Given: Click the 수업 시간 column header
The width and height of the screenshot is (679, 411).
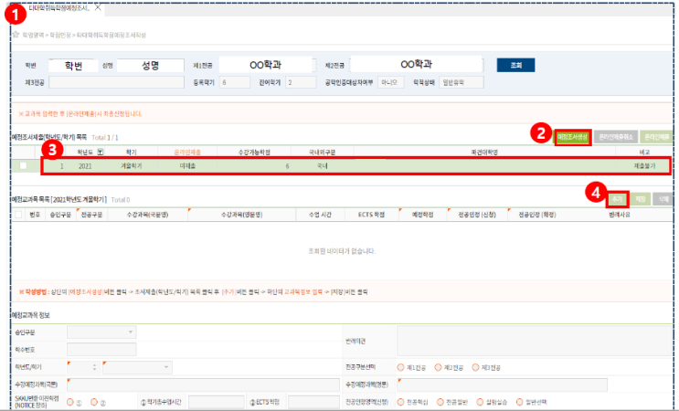Looking at the screenshot, I should point(320,215).
